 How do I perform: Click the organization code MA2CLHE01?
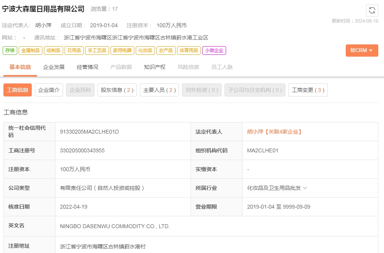[262, 150]
